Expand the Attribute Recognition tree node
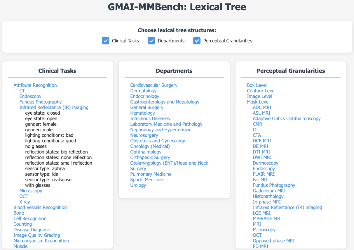354x250 pixels. 35,85
